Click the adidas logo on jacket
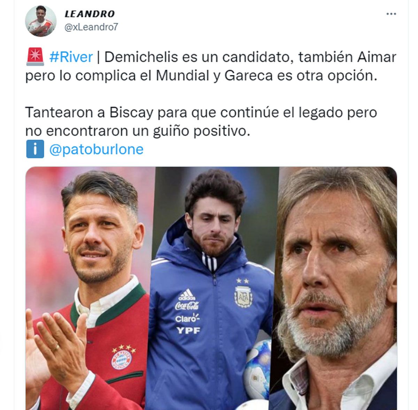The width and height of the screenshot is (418, 410). pyautogui.click(x=187, y=294)
